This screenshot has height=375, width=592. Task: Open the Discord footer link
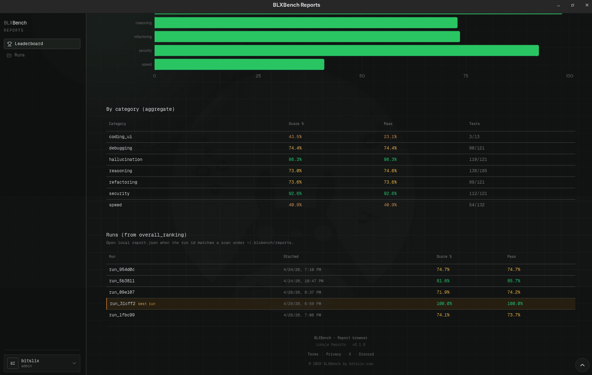tap(366, 354)
